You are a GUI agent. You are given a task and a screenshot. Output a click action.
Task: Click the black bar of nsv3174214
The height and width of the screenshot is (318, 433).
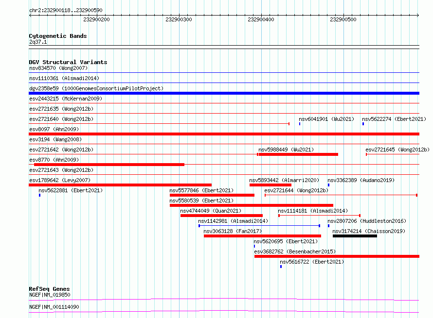coord(355,236)
